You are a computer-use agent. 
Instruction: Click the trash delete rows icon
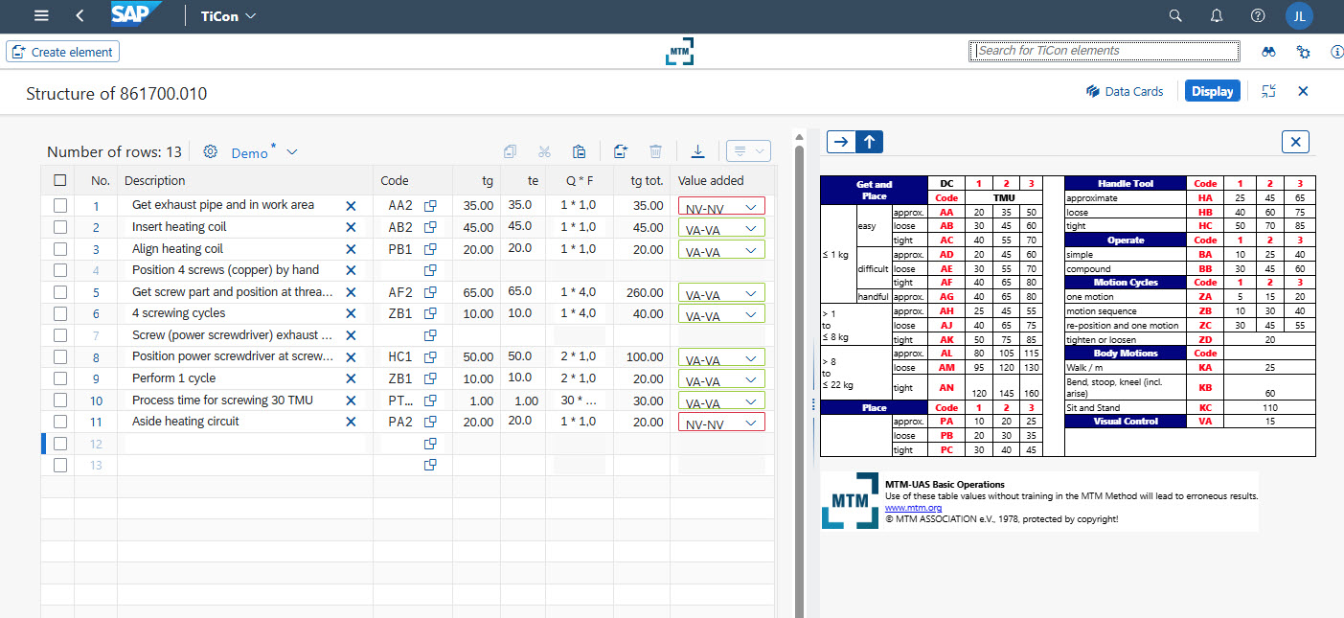(655, 151)
